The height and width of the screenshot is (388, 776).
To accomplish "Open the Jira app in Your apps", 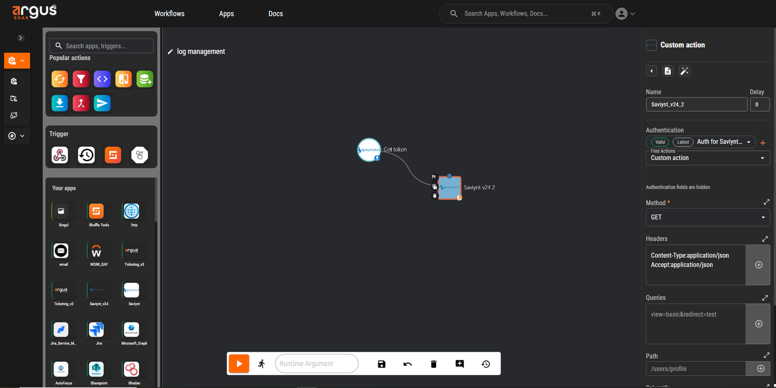I will (x=96, y=330).
